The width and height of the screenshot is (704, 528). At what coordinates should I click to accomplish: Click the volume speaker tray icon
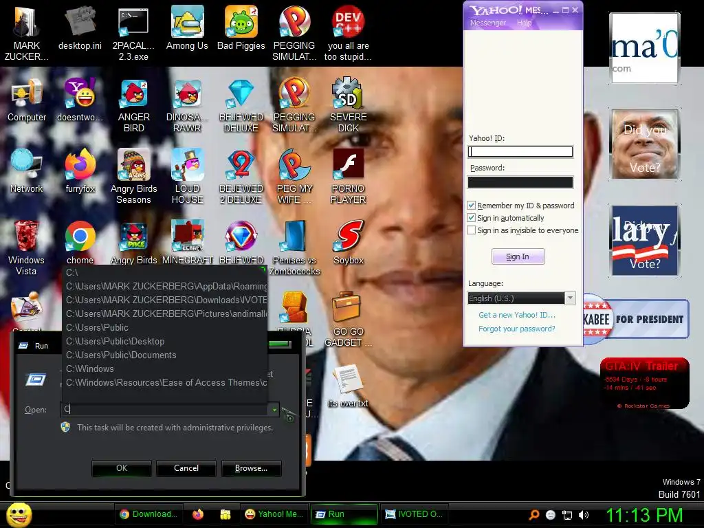(x=584, y=515)
